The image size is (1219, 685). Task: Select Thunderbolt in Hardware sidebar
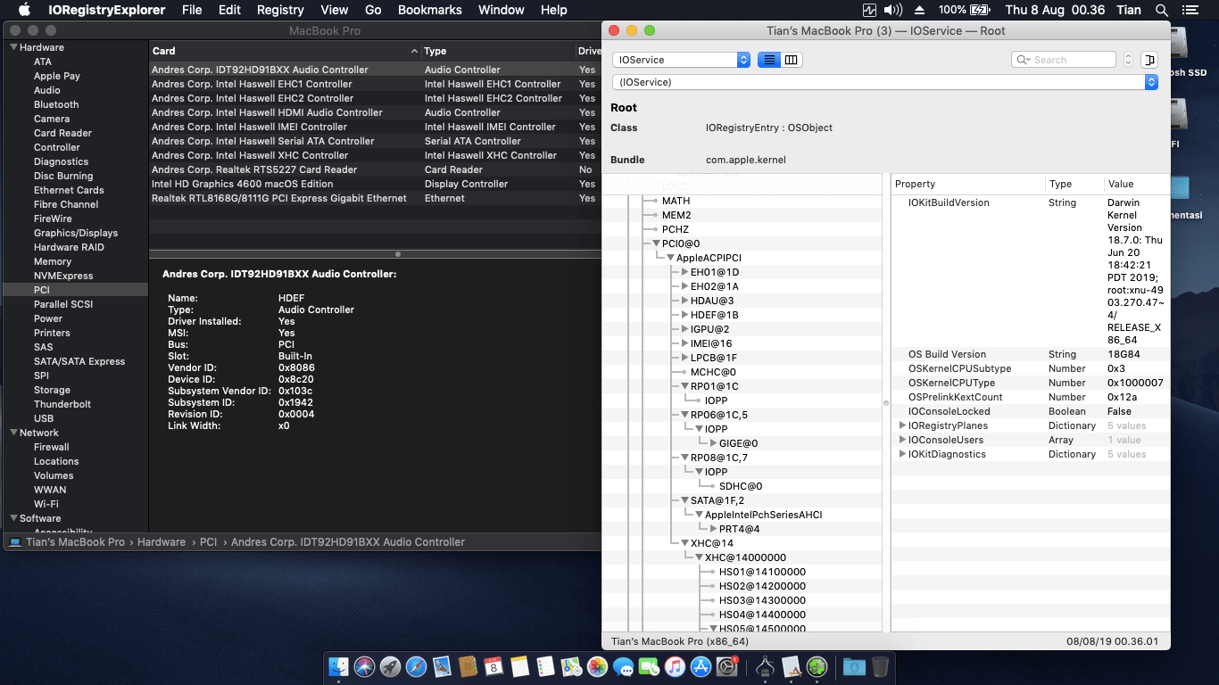[x=62, y=404]
